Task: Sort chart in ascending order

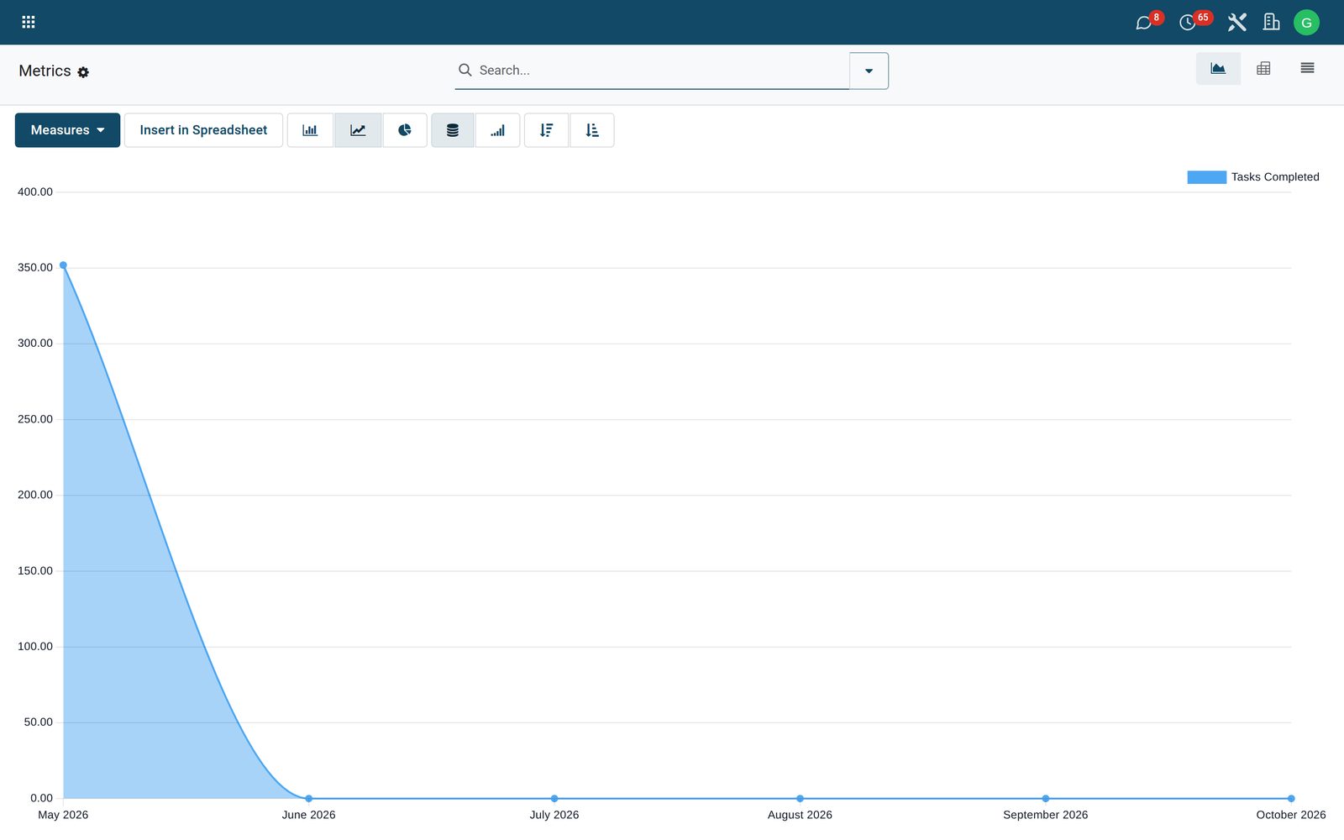Action: coord(592,130)
